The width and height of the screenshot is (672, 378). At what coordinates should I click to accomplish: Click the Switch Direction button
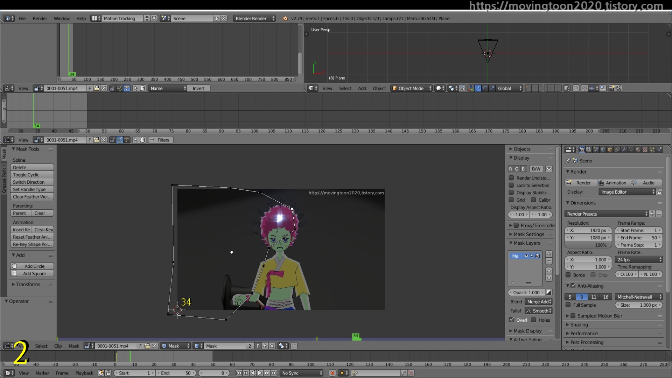(x=32, y=182)
